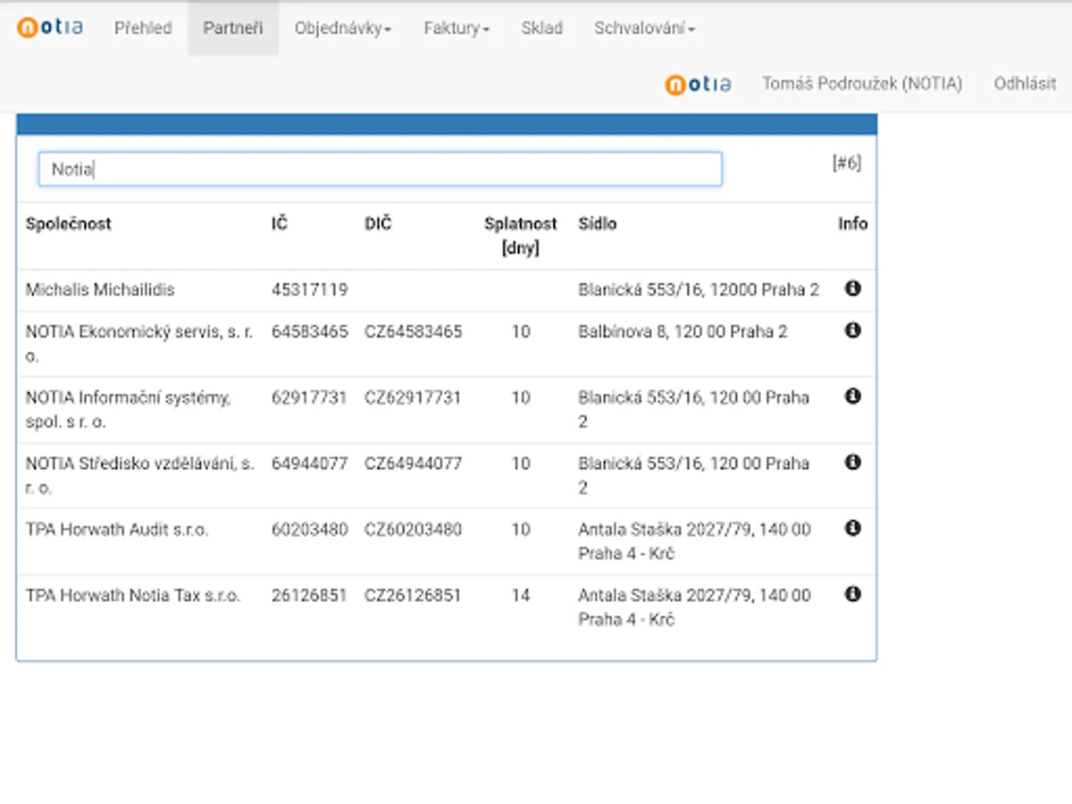The image size is (1072, 804).
Task: Open the Sklad section
Action: tap(541, 28)
